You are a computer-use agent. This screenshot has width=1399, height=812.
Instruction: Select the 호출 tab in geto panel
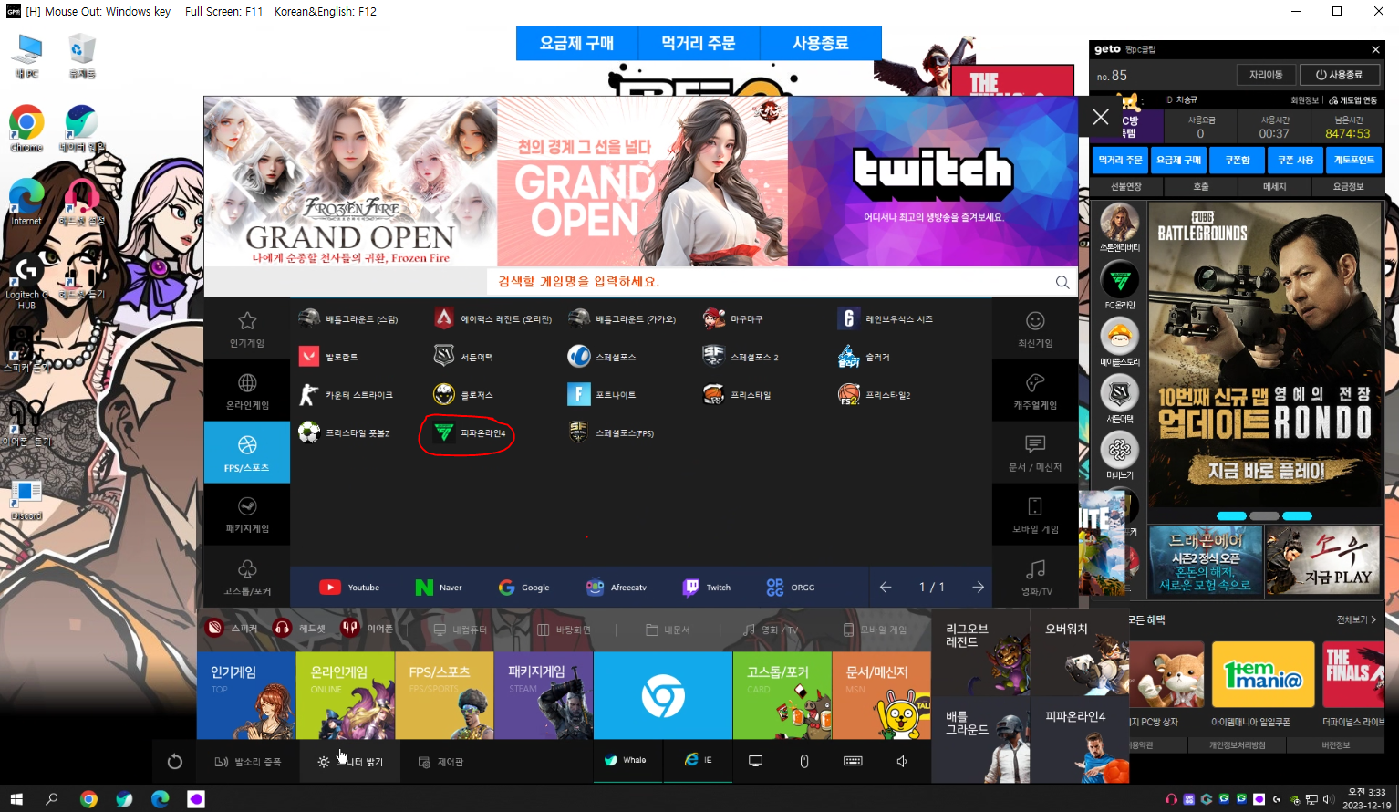1201,186
